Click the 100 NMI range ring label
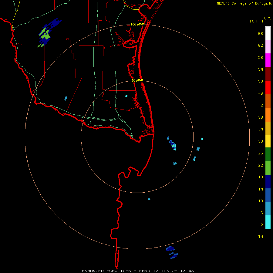 [x=137, y=24]
